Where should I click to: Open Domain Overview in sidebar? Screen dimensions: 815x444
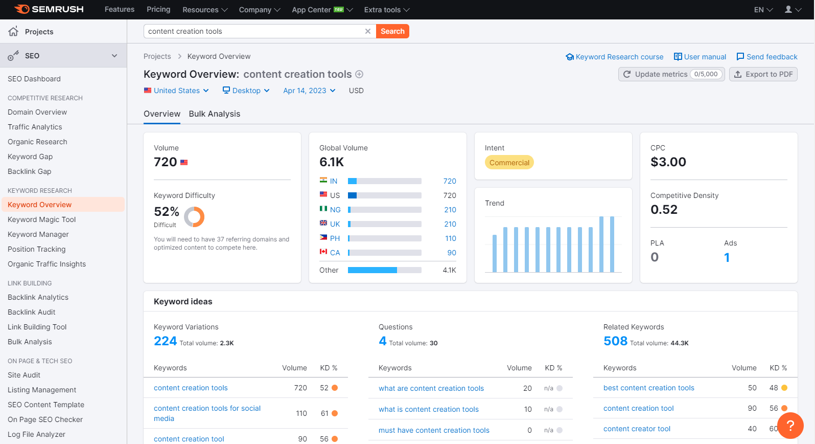37,112
